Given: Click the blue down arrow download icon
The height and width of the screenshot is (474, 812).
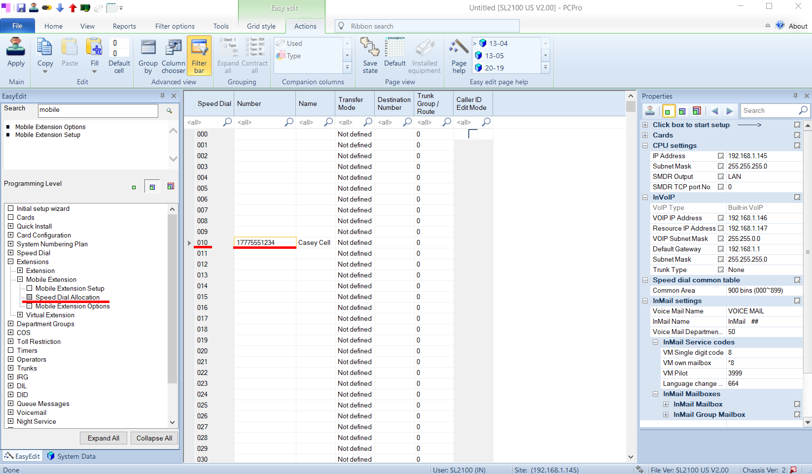Looking at the screenshot, I should [x=60, y=8].
